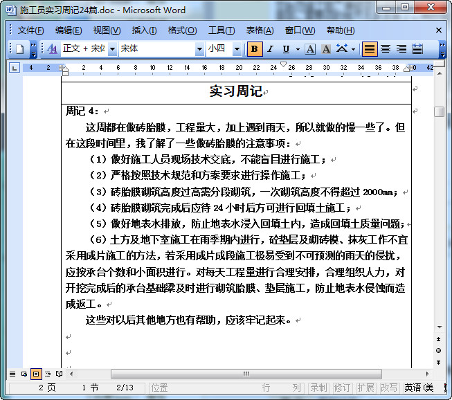Click inside the font size box 小四
The height and width of the screenshot is (400, 452).
coord(219,48)
